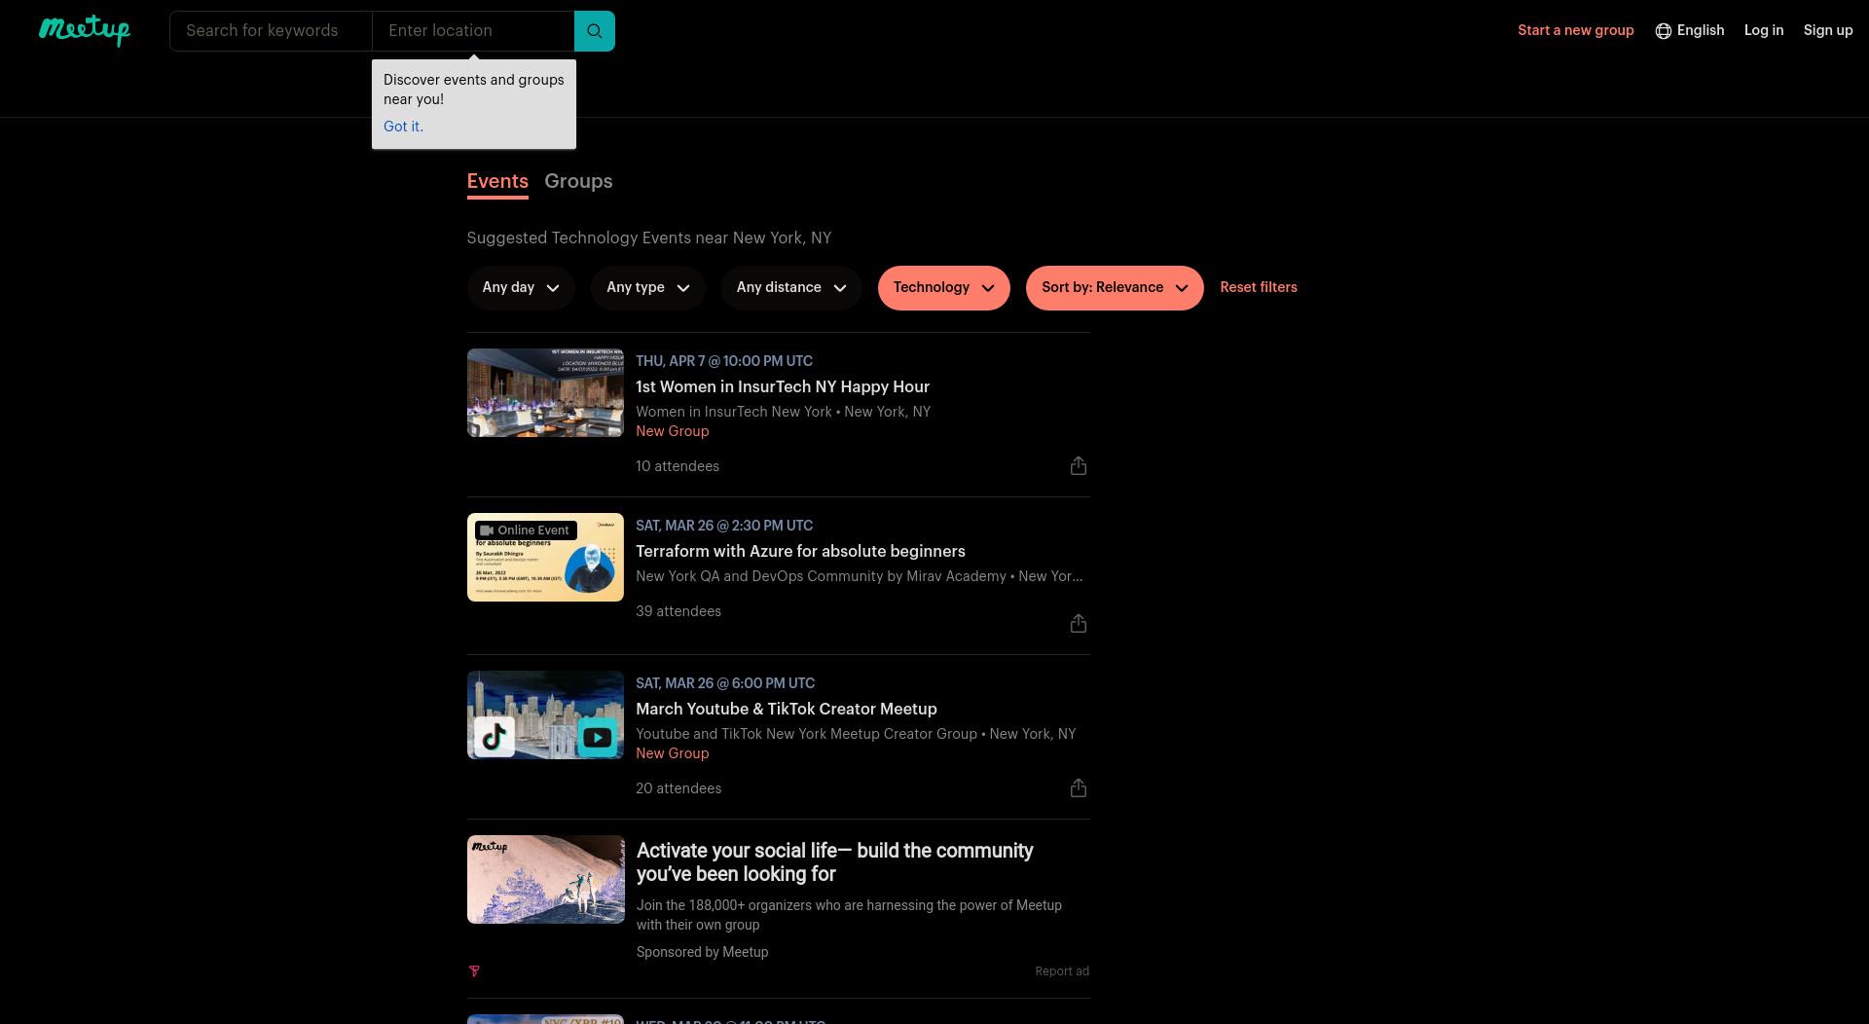
Task: Open the Sort by: Relevance dropdown
Action: pyautogui.click(x=1115, y=288)
